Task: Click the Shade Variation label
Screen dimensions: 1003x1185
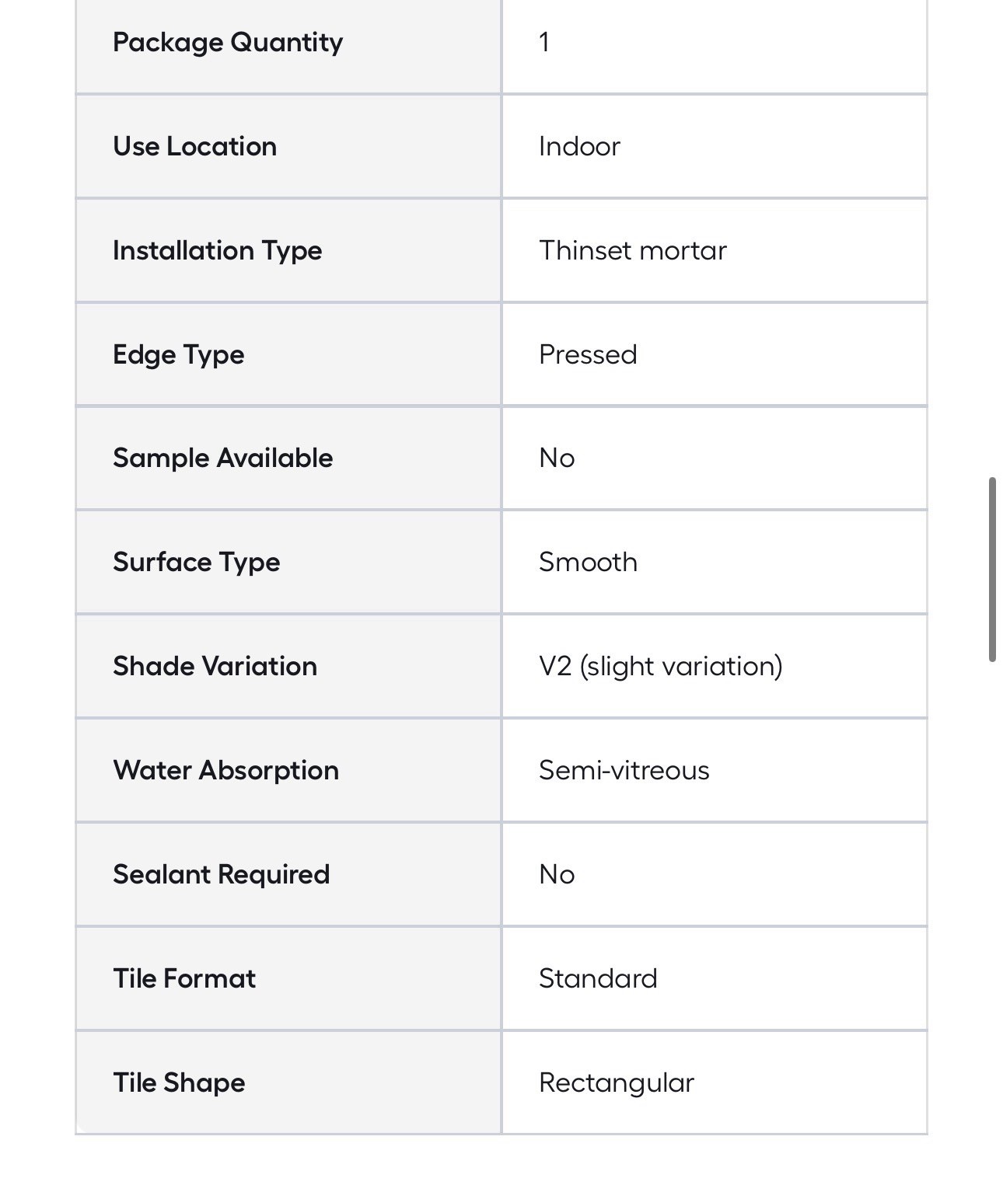Action: 215,666
